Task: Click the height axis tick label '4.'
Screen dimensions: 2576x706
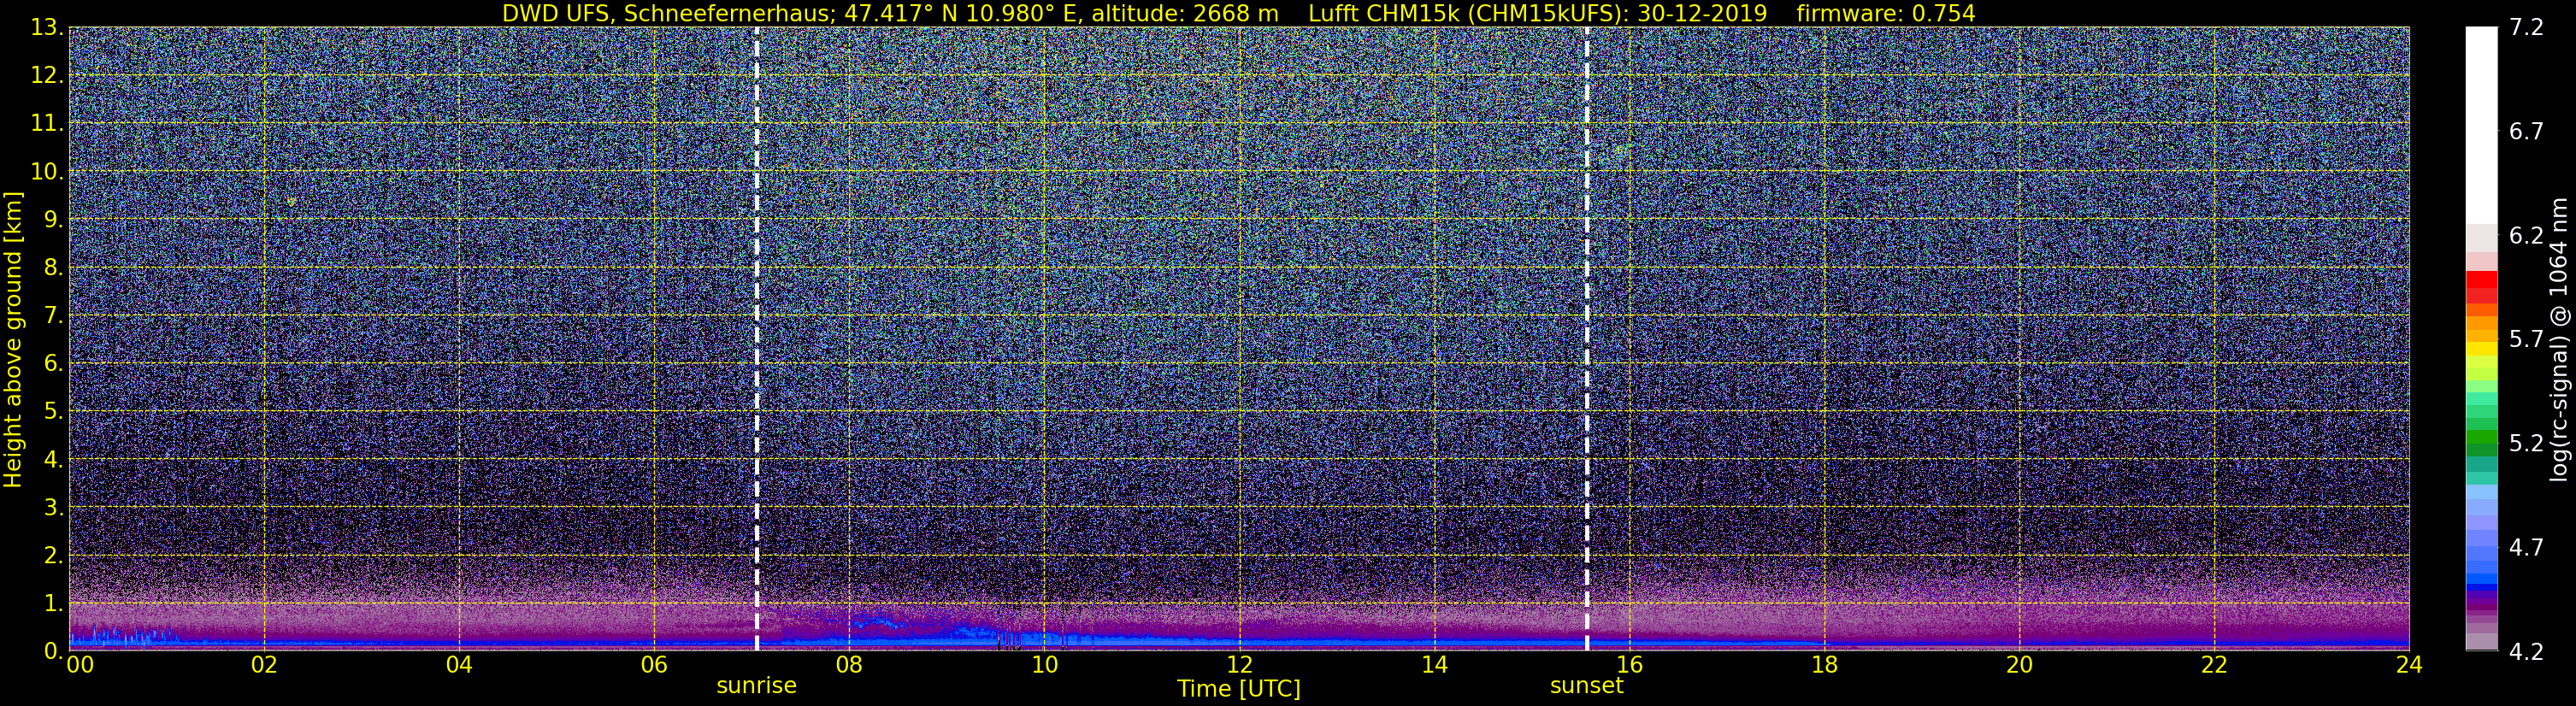Action: point(53,459)
